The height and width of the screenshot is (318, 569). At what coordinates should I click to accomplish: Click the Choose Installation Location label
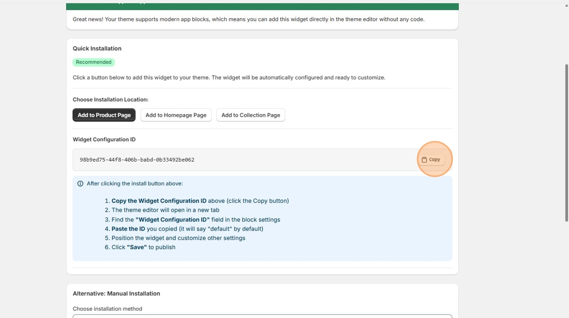pos(111,99)
